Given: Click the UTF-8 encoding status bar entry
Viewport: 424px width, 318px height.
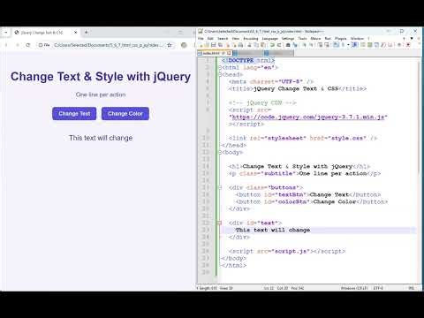Looking at the screenshot, I should [x=378, y=288].
